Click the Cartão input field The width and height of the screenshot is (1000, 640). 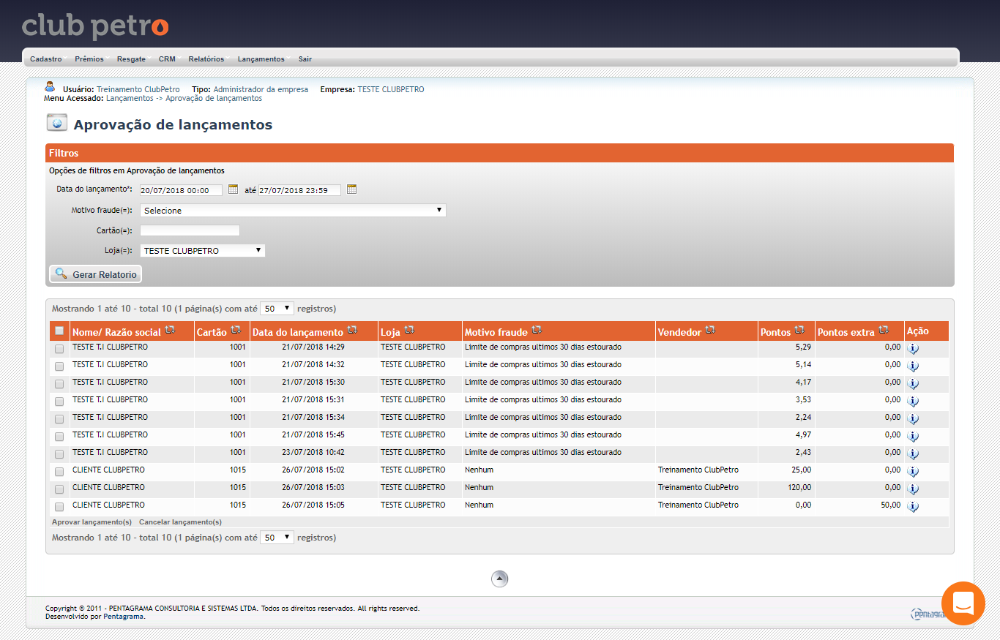pyautogui.click(x=190, y=230)
